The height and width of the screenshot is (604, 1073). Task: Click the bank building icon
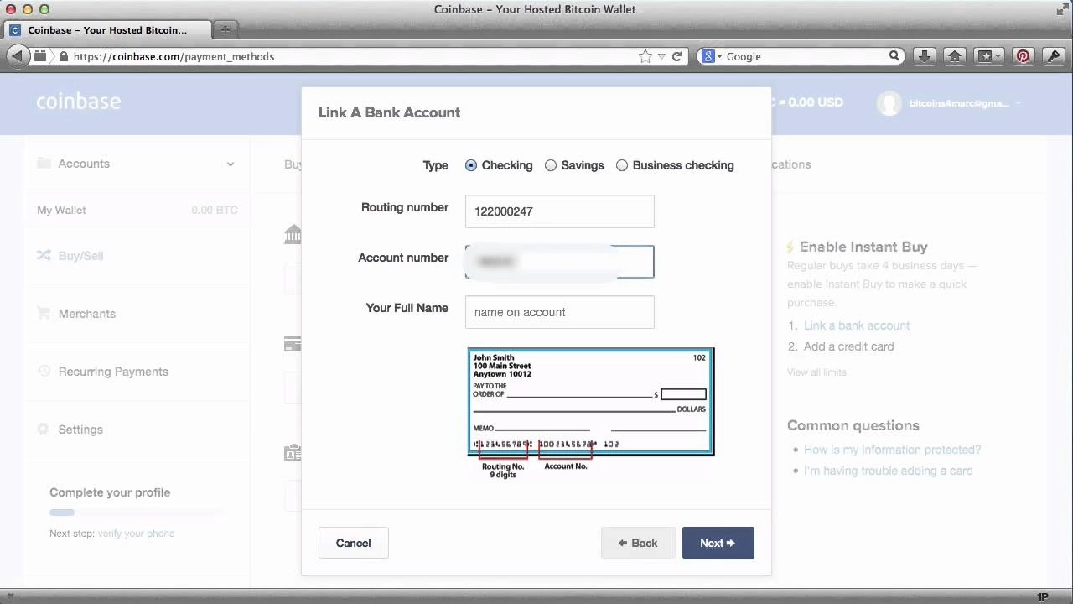coord(293,234)
